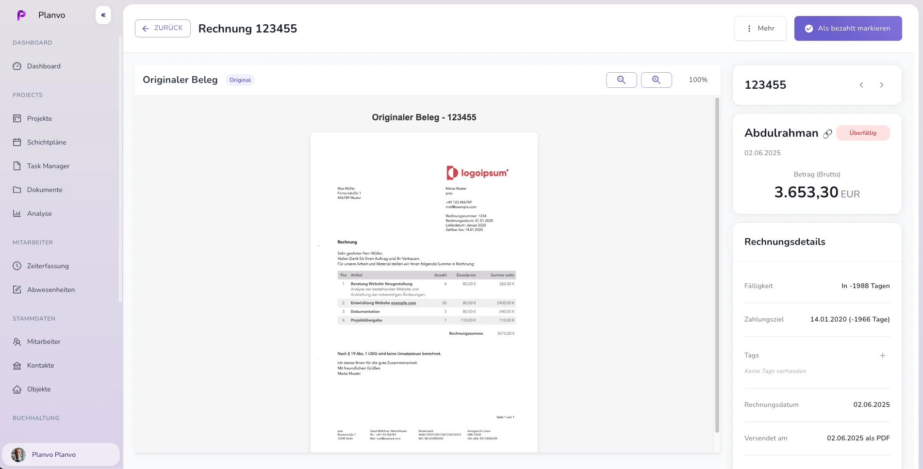
Task: Click the Überfällig status badge
Action: pos(862,133)
